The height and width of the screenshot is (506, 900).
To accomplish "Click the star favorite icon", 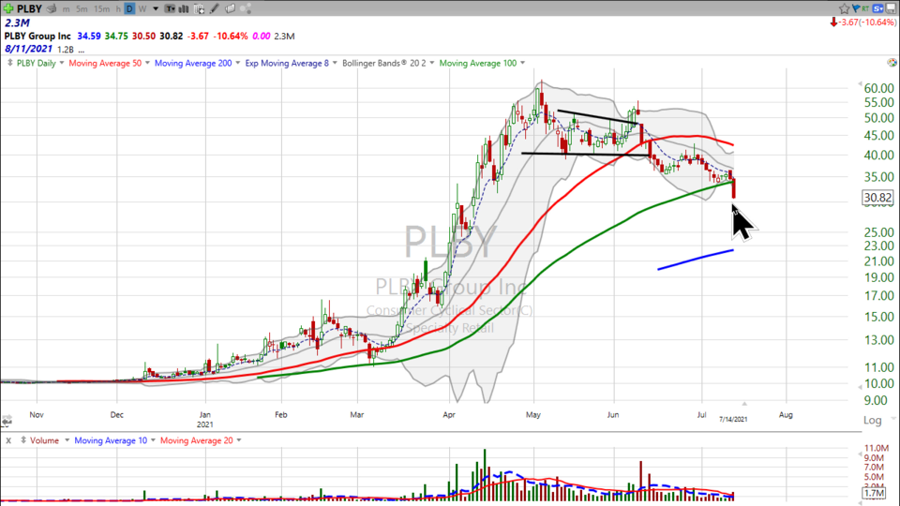I will [844, 8].
